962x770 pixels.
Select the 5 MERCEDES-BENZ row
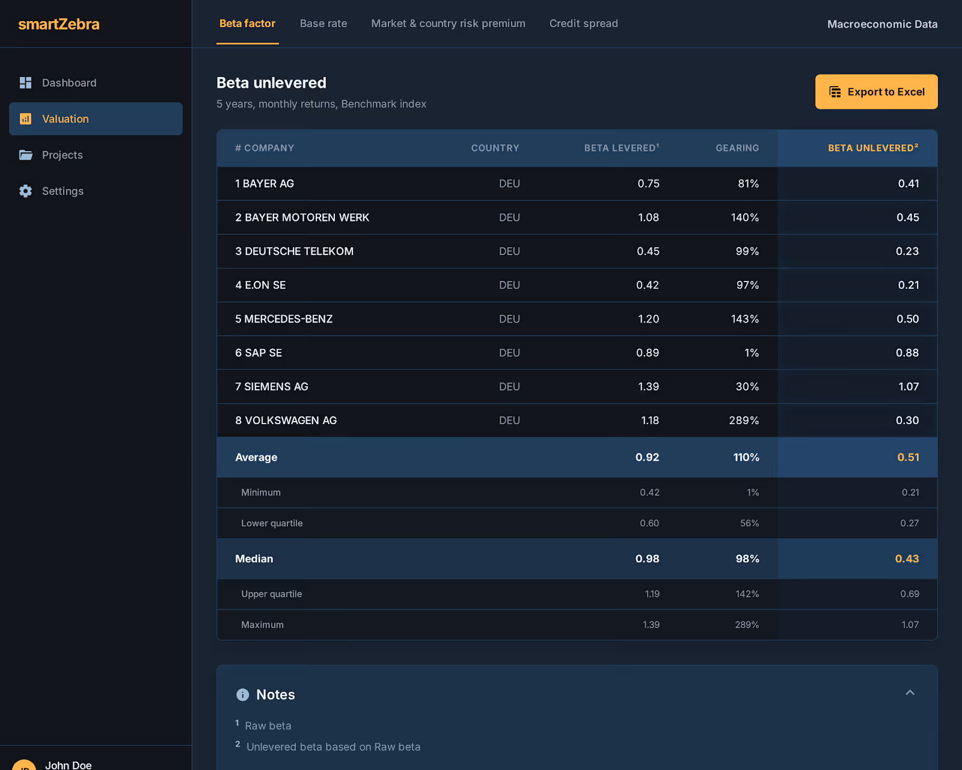(x=577, y=318)
